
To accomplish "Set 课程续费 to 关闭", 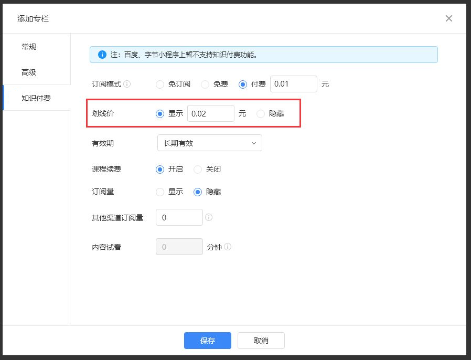I will [x=198, y=169].
